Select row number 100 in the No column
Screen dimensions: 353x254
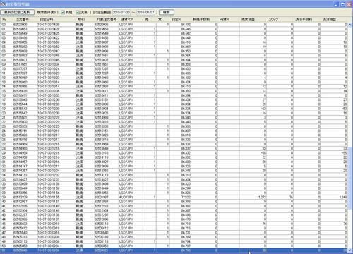click(3, 25)
